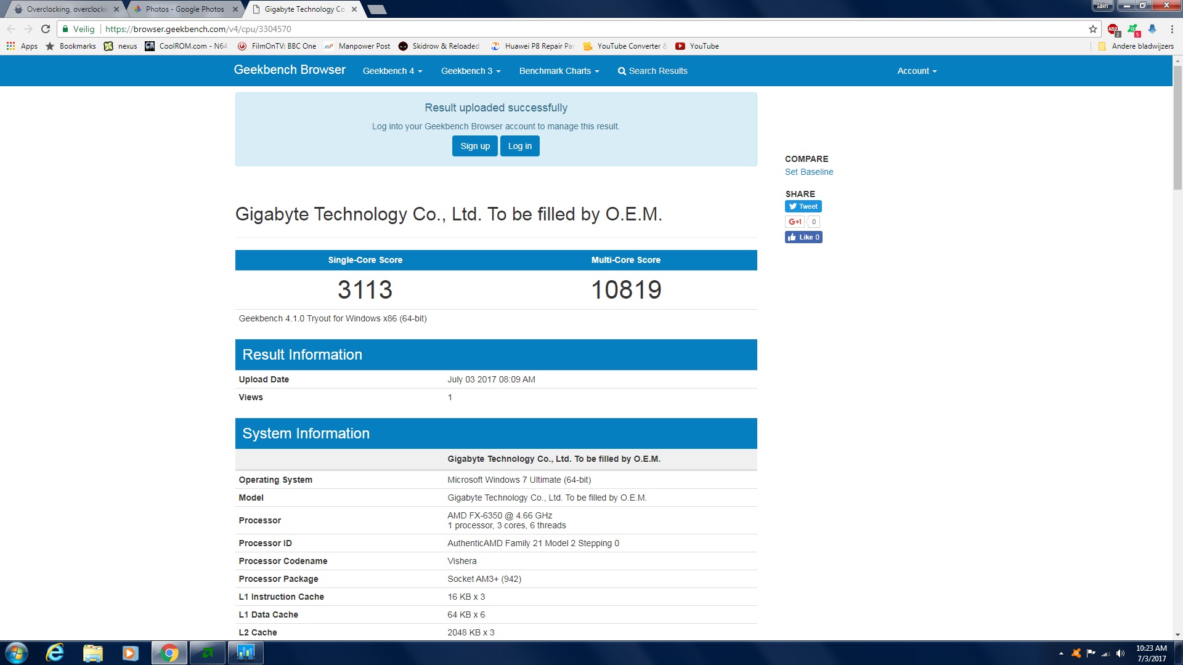The image size is (1183, 665).
Task: Open the green extension icon in toolbar
Action: click(1133, 29)
